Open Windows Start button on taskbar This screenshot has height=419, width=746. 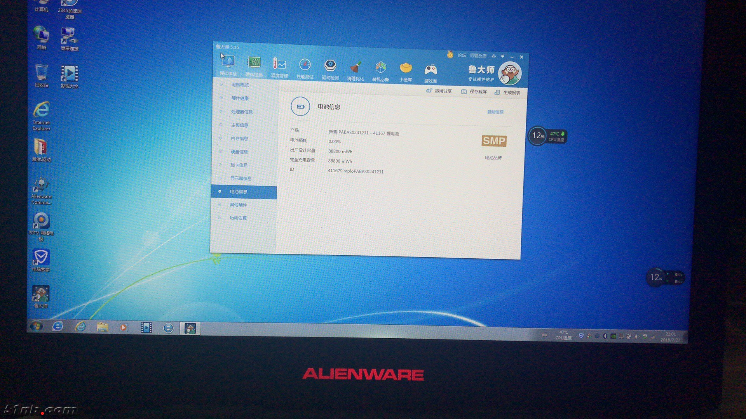(37, 327)
